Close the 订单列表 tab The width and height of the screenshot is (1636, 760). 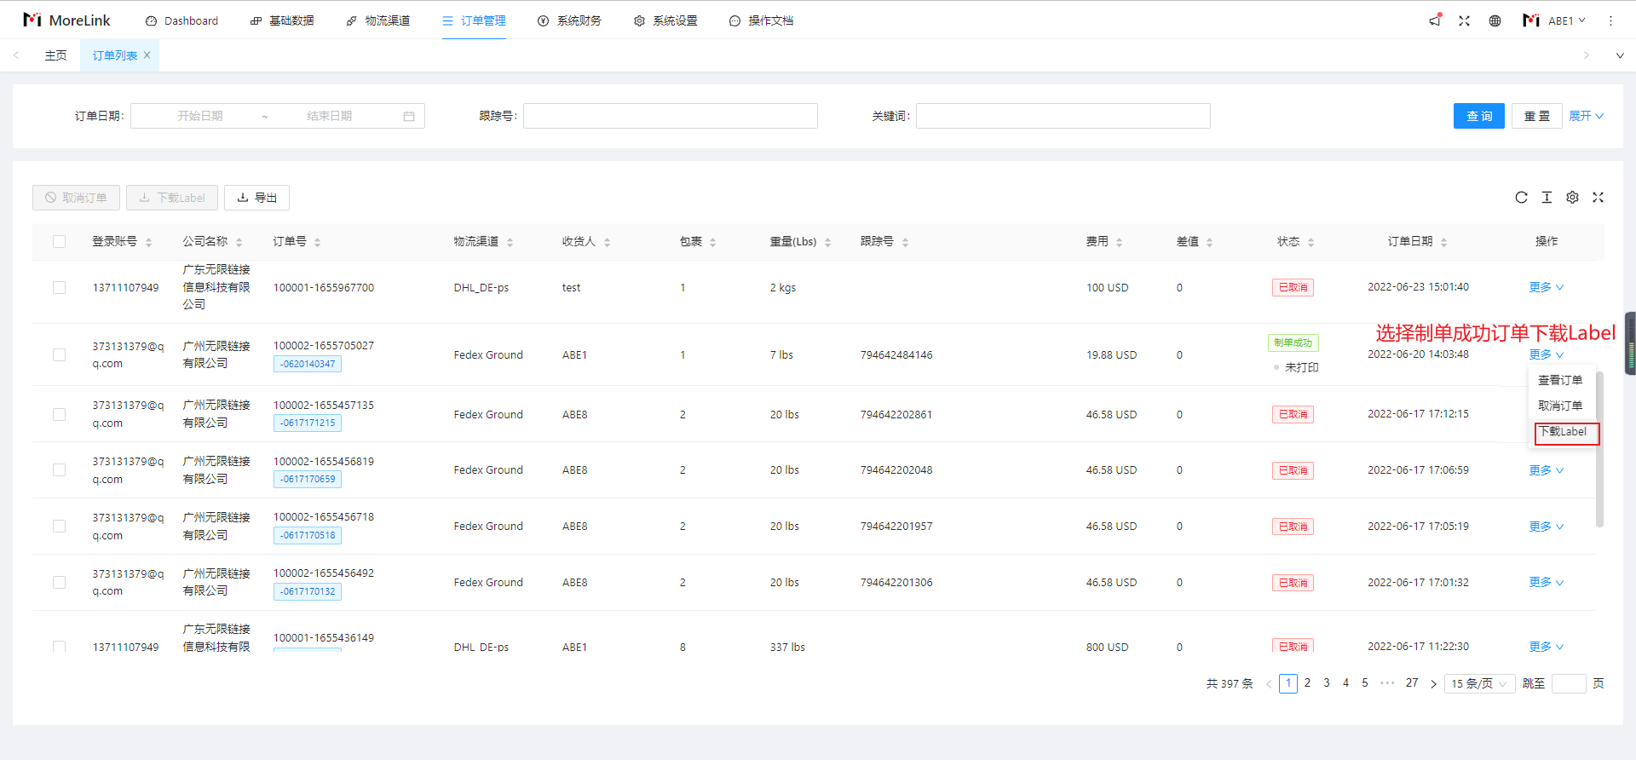(x=147, y=55)
